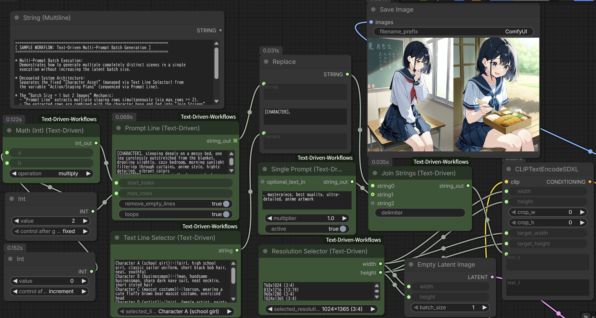Click the Resolution Selector list down arrow
596x318 pixels.
[377, 297]
